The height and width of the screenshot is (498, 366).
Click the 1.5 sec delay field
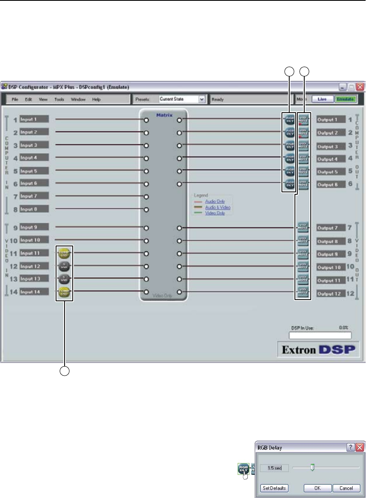coord(274,468)
